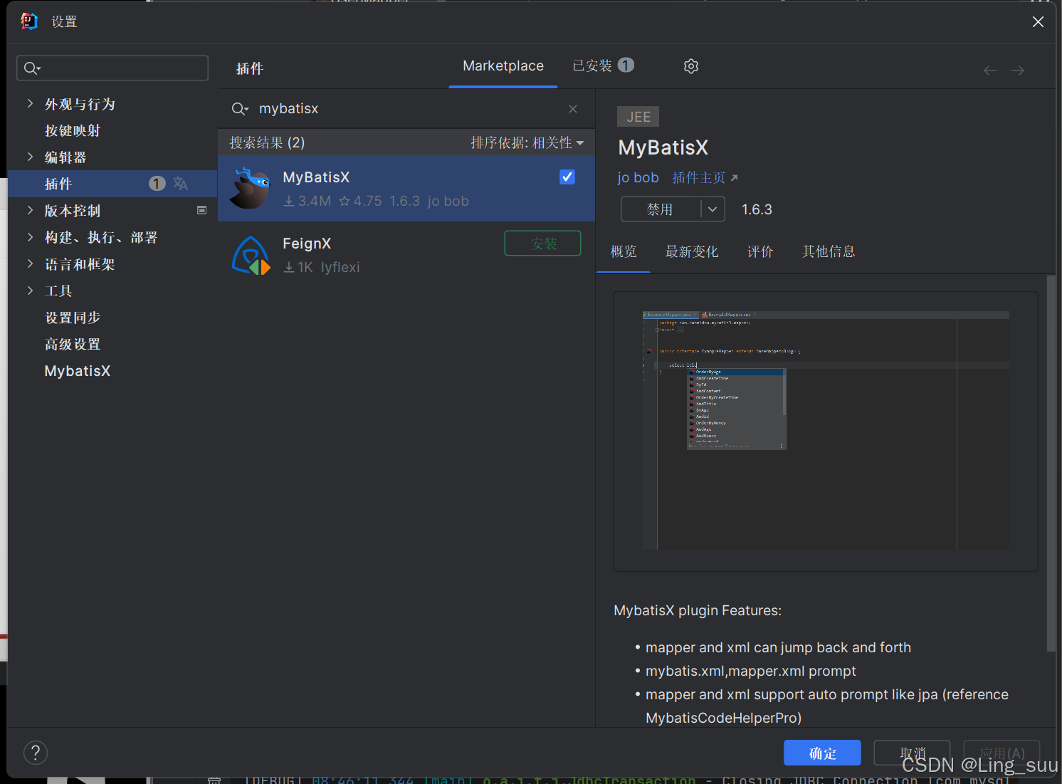The image size is (1062, 784).
Task: Select 设置同步 in the settings tree
Action: [x=73, y=318]
